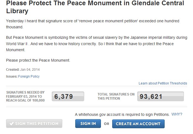Viewport: 193px width, 134px height.
Task: Click the Created label
Action: pos(13,70)
